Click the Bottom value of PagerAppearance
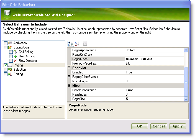Viewport: 195px width, 138px height. click(x=130, y=50)
